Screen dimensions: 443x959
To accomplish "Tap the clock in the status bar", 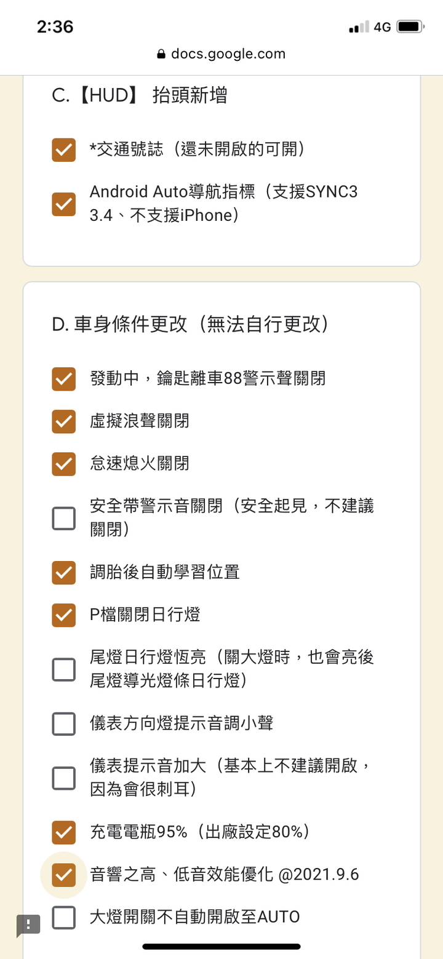I will pyautogui.click(x=55, y=27).
